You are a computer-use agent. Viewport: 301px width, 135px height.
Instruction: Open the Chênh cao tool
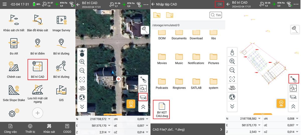(x=14, y=70)
